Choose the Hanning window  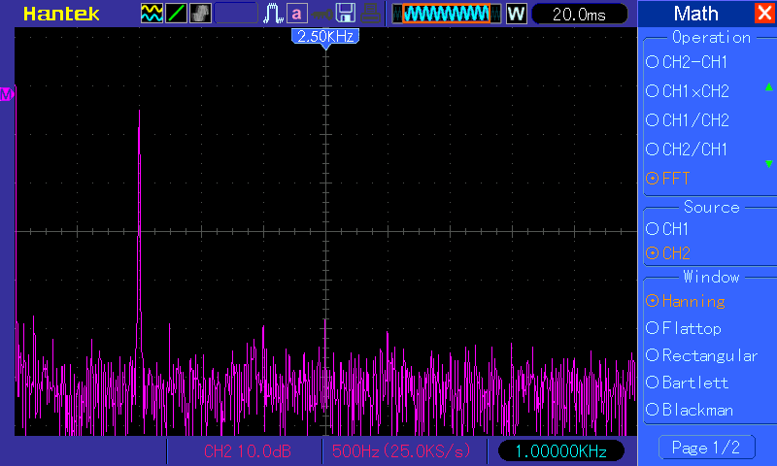686,301
